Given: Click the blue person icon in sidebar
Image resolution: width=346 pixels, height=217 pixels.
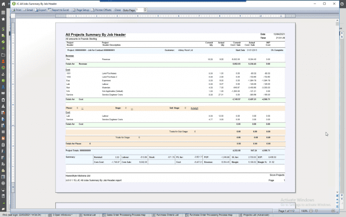Looking at the screenshot, I should [3, 87].
